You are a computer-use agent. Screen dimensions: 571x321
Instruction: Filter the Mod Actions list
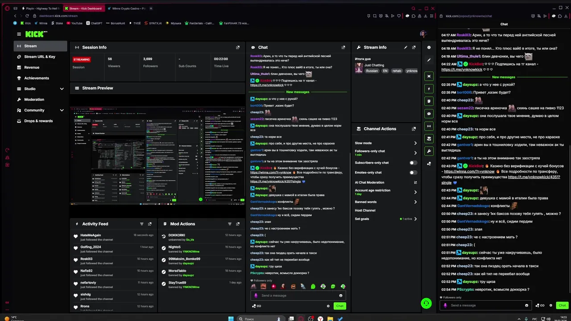230,224
